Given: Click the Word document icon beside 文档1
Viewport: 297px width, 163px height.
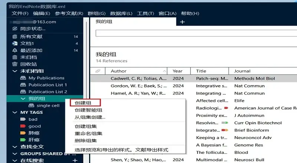Looking at the screenshot, I should (x=15, y=43).
